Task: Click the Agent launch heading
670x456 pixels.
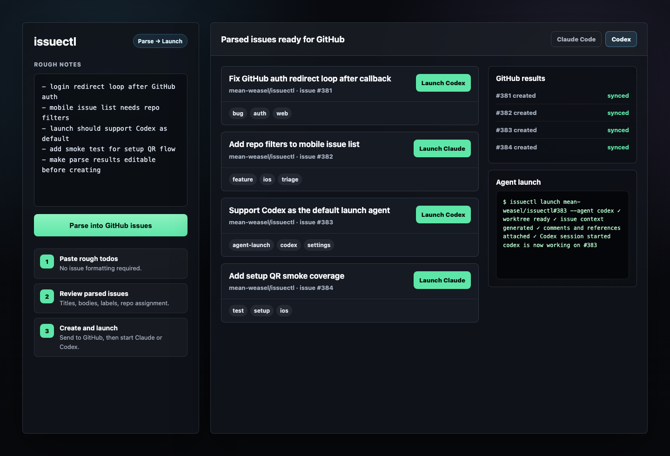Action: [518, 182]
